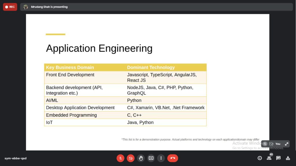
Task: Open the in-call chat panel
Action: coord(278,158)
